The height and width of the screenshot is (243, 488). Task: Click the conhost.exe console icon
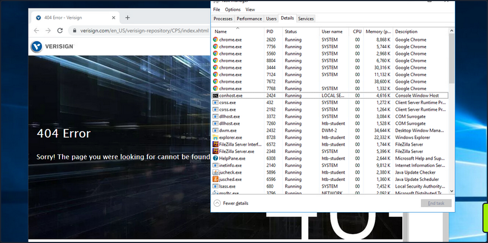(x=215, y=96)
